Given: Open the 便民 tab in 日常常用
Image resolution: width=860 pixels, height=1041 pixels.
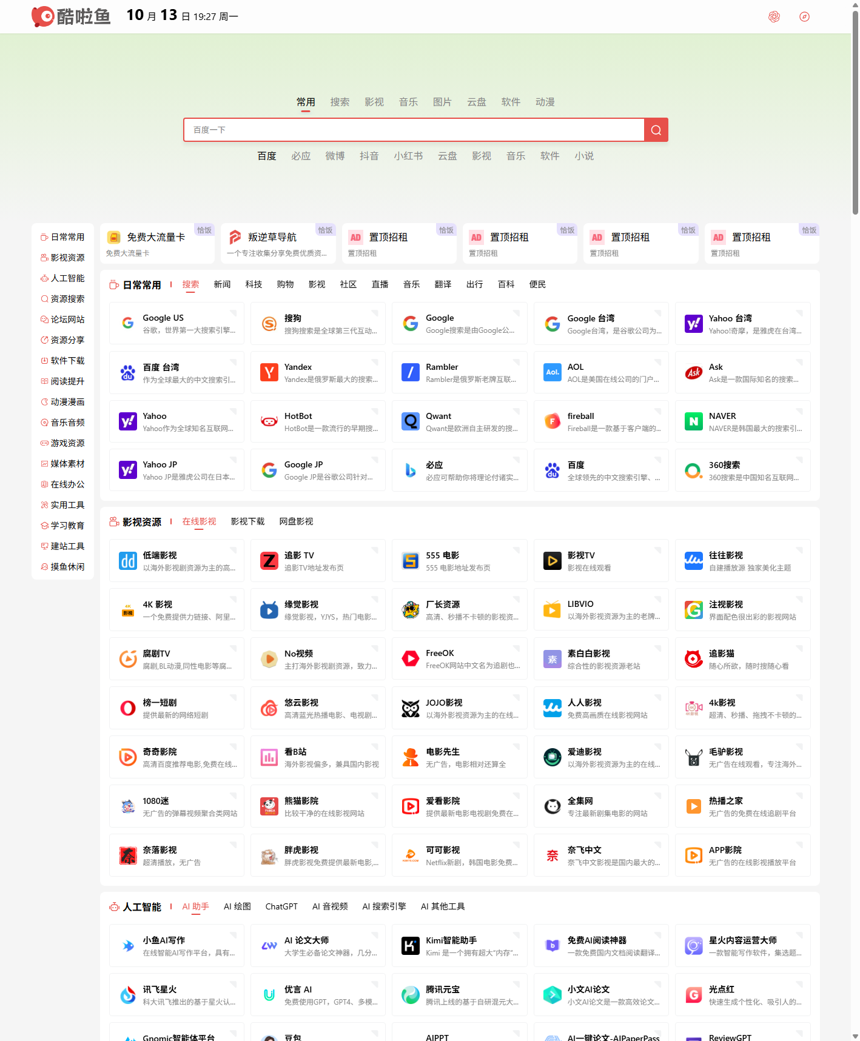Looking at the screenshot, I should coord(537,284).
